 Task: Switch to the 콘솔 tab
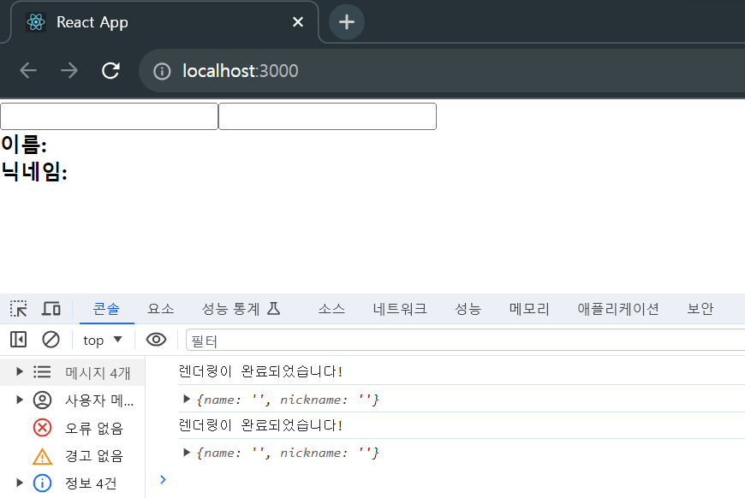106,309
